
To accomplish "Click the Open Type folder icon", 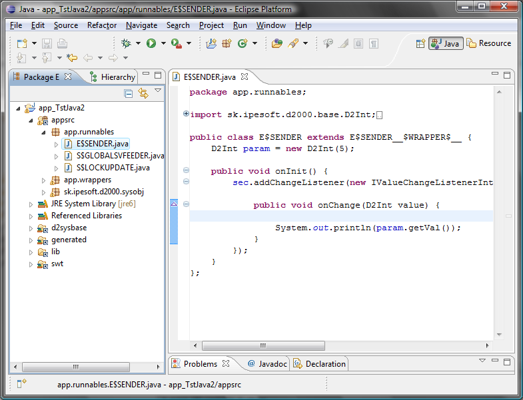I will point(276,43).
